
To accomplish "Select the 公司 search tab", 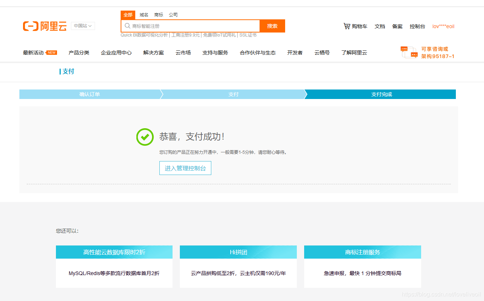I will 173,15.
